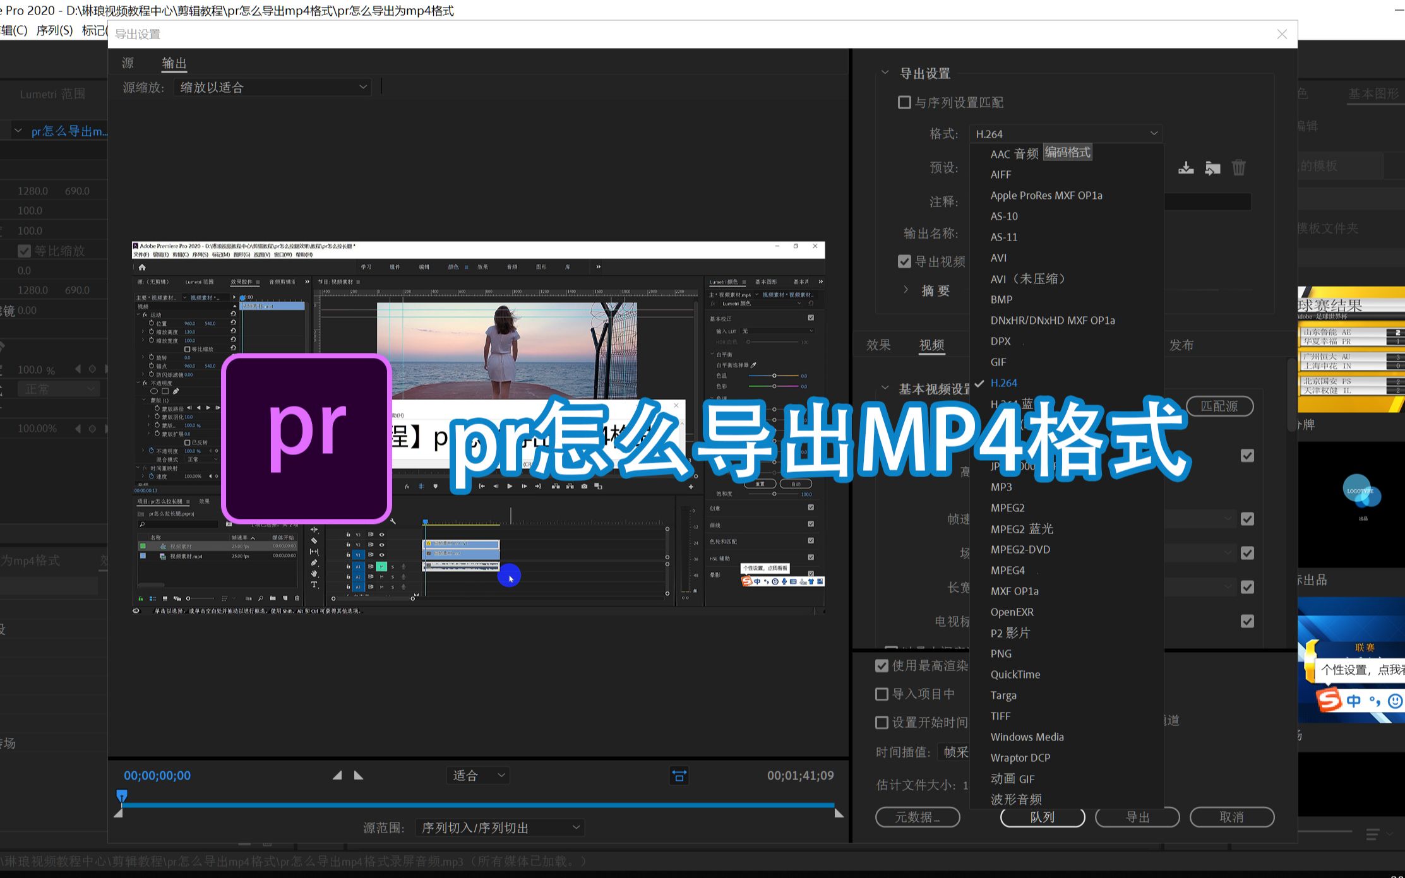Viewport: 1405px width, 878px height.
Task: Open the 源缩放 dropdown showing 缩放以适合
Action: tap(273, 87)
